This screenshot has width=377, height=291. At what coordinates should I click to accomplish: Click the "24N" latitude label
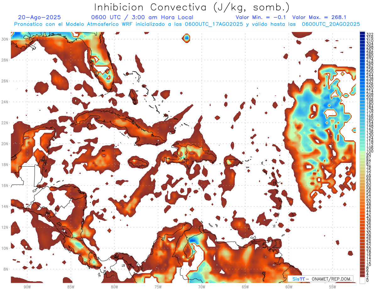(5, 102)
